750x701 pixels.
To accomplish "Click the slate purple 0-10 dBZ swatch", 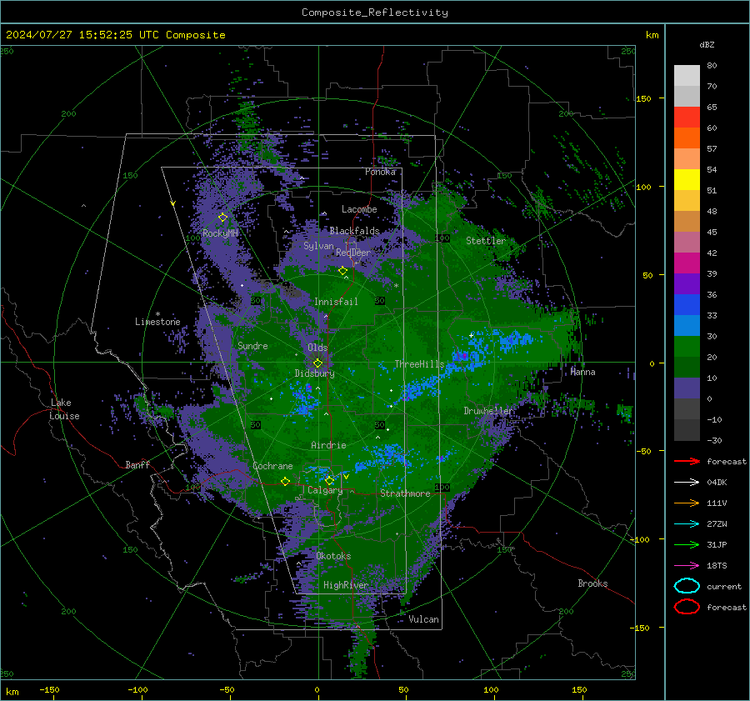I will click(687, 388).
